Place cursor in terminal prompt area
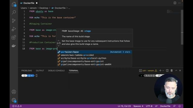193x108 pixels. 36,76
